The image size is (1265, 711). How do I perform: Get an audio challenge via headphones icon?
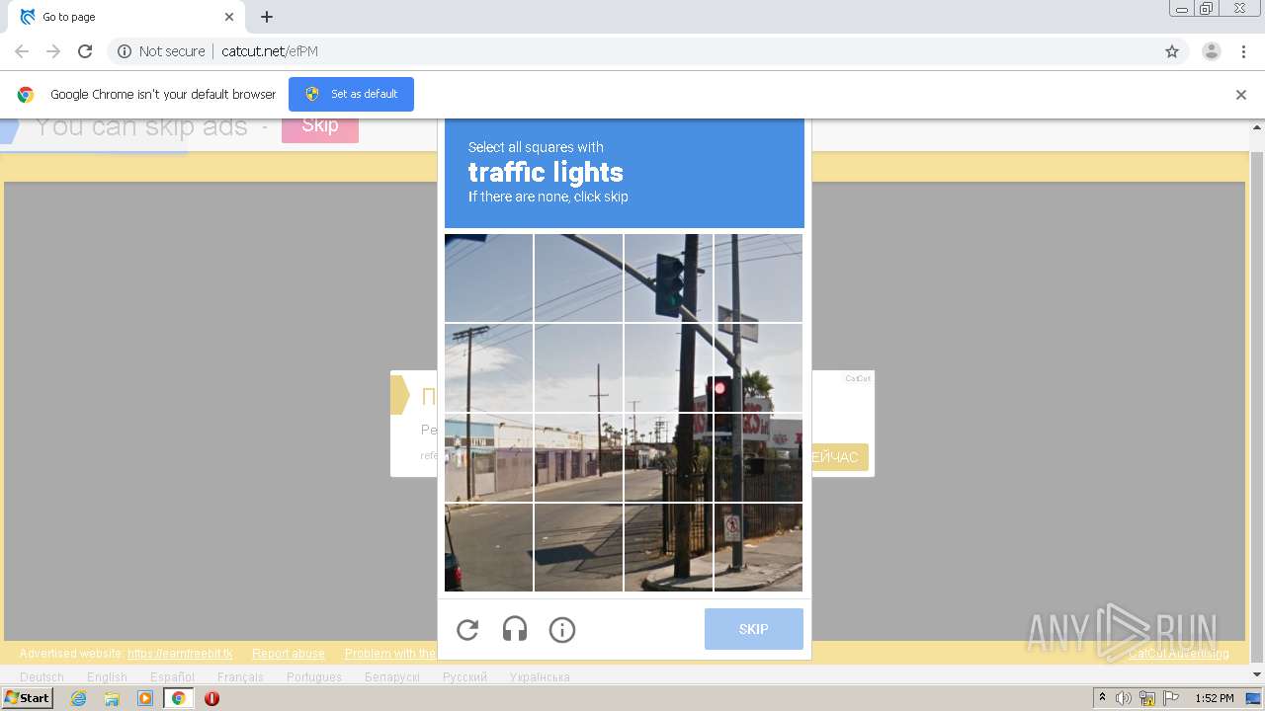tap(515, 630)
